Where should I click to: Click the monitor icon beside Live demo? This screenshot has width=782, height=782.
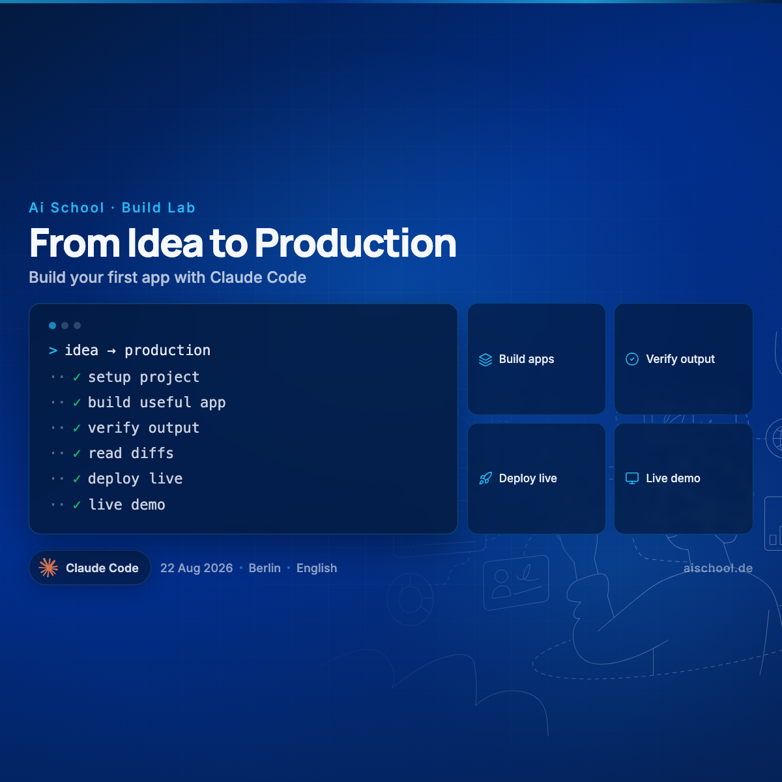[632, 478]
